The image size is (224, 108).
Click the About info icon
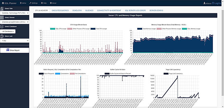(x=51, y=3)
